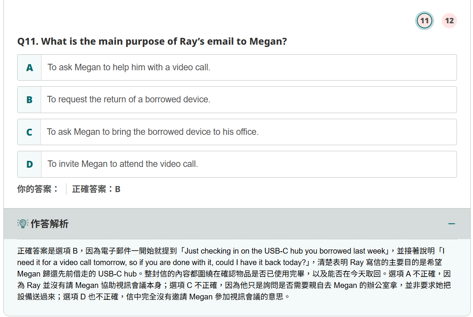The width and height of the screenshot is (473, 317).
Task: Click the empty gray area of 作答解析 bar
Action: pos(248,224)
